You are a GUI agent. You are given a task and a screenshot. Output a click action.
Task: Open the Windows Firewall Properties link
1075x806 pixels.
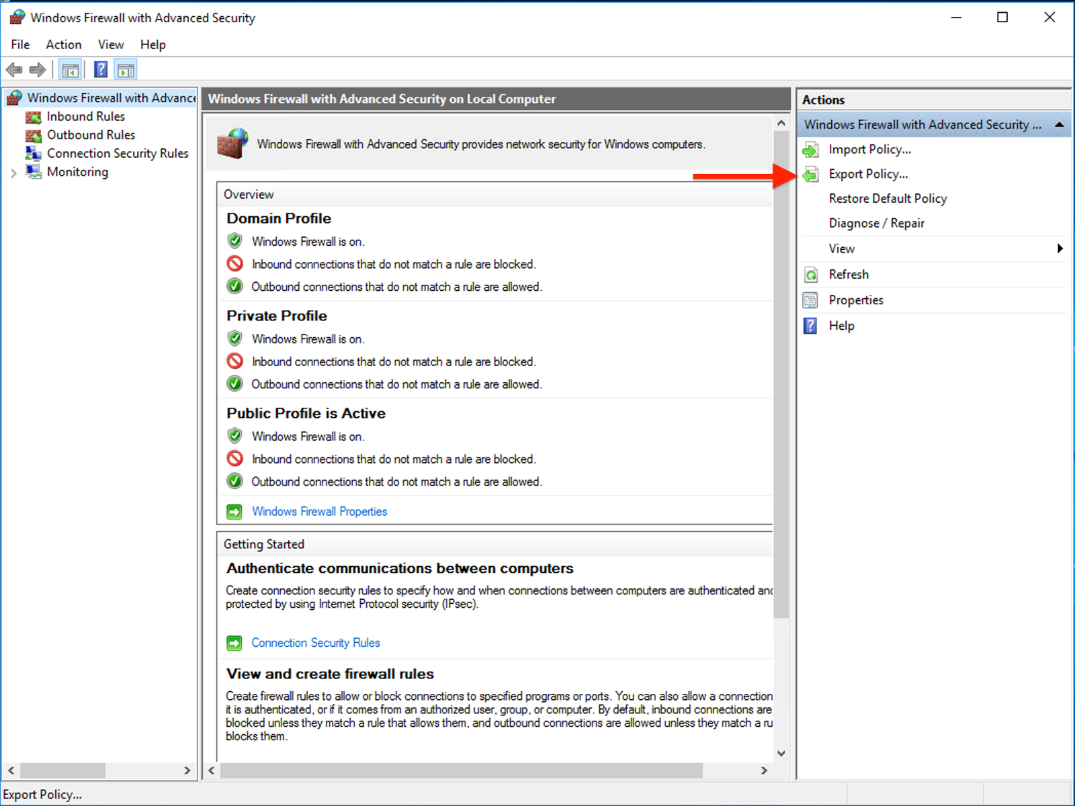tap(319, 511)
